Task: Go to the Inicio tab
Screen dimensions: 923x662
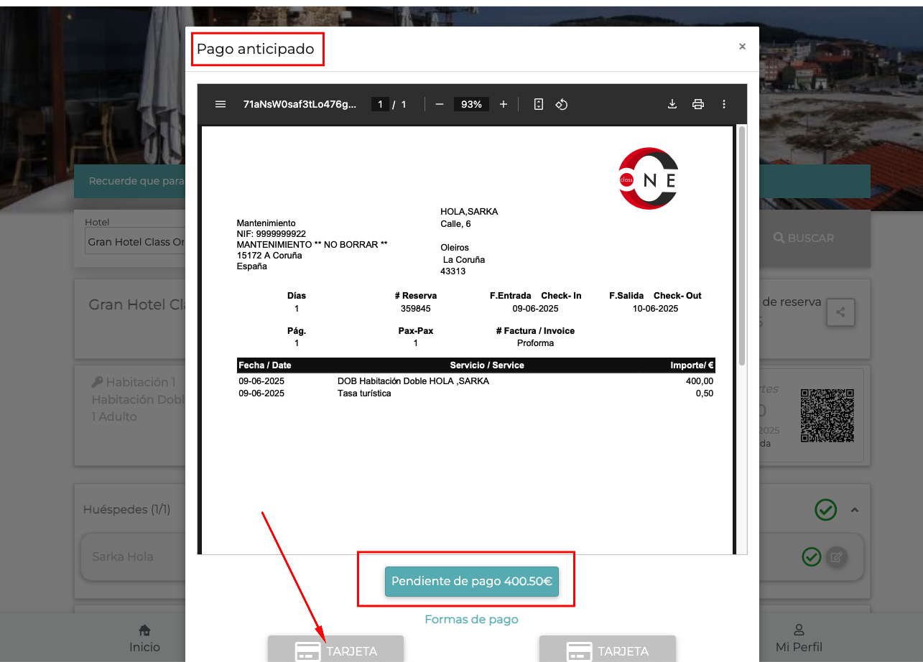Action: 144,639
